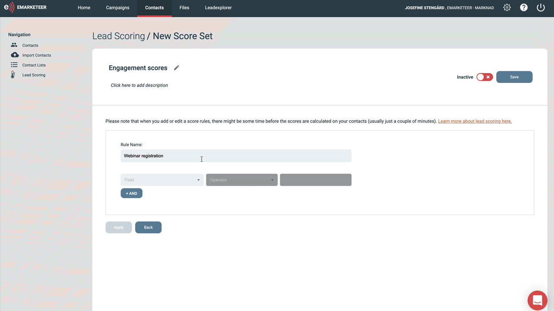Click the Apply button
This screenshot has height=311, width=554.
(119, 227)
